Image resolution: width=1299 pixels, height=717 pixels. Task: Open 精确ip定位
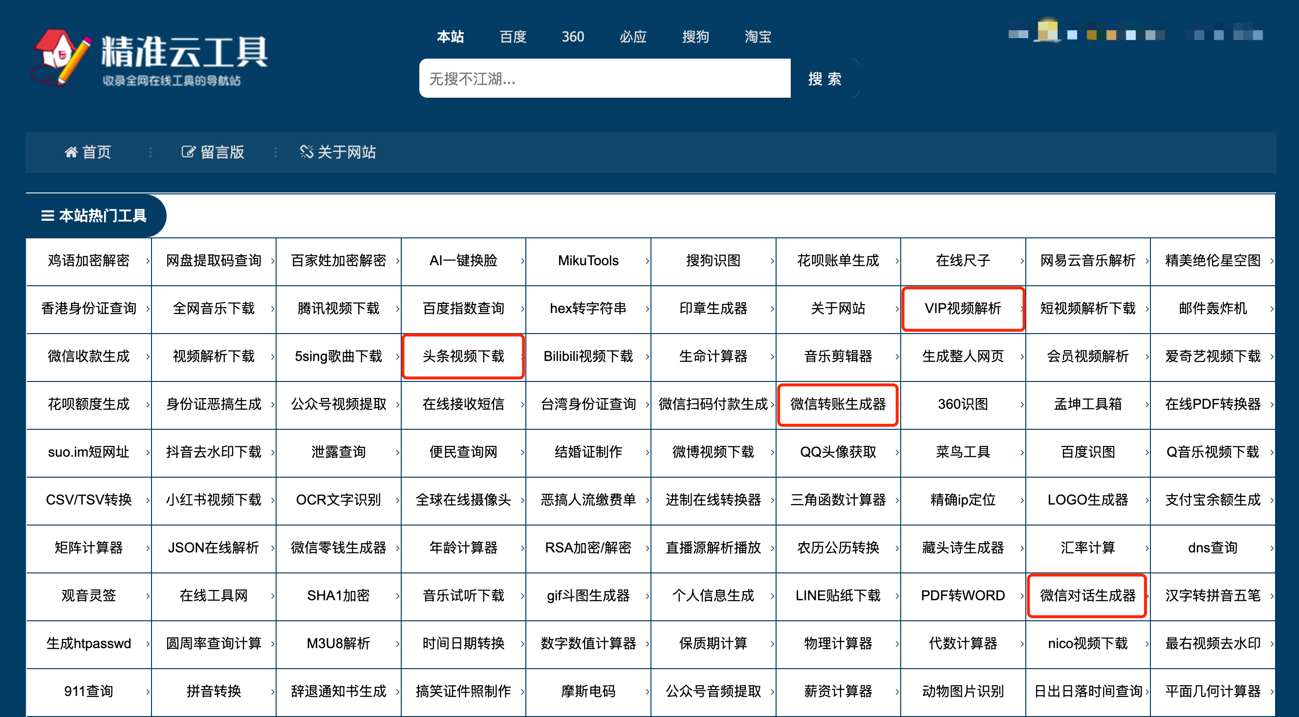tap(963, 500)
